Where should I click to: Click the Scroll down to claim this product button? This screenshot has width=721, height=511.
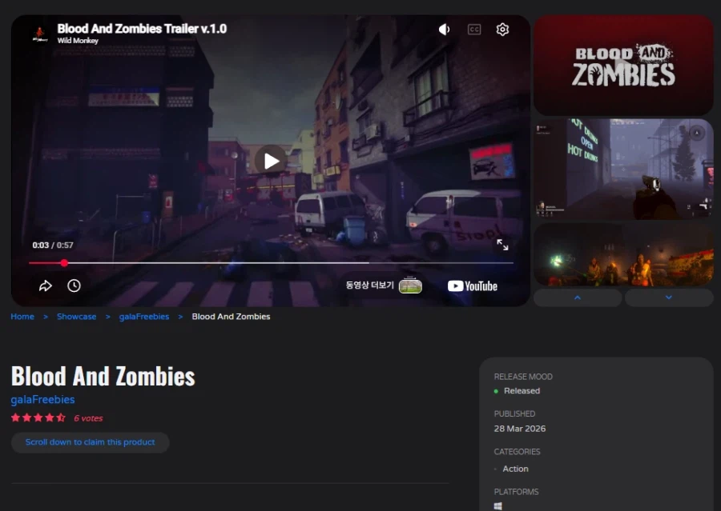pos(90,442)
